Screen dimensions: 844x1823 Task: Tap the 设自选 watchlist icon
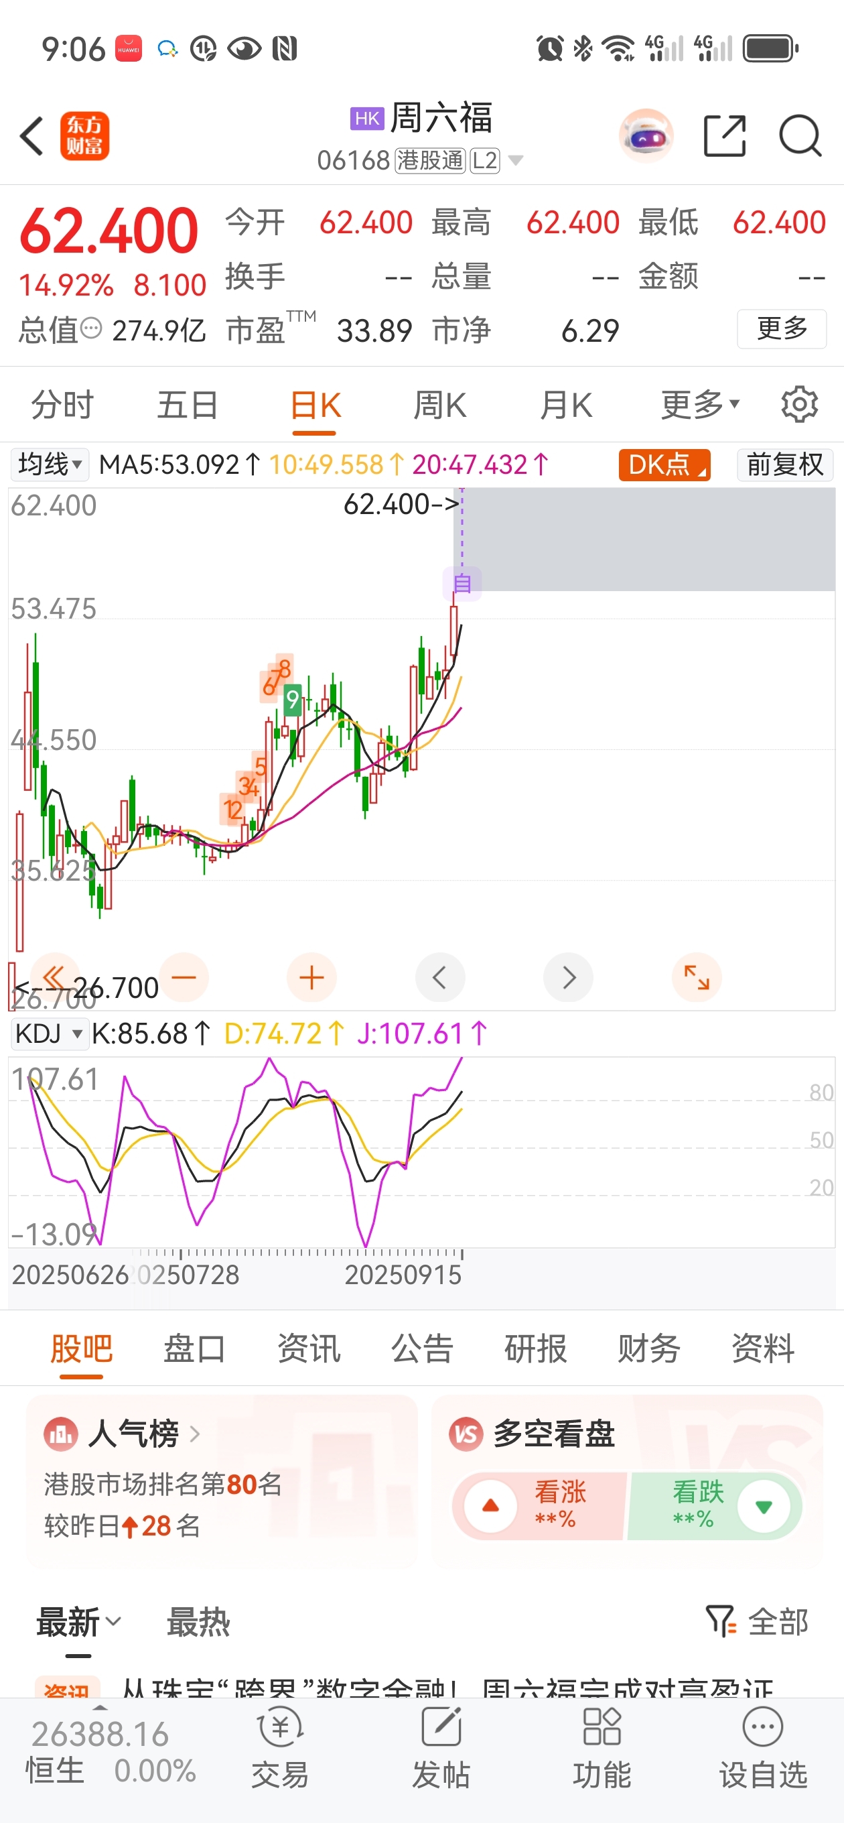point(764,1747)
